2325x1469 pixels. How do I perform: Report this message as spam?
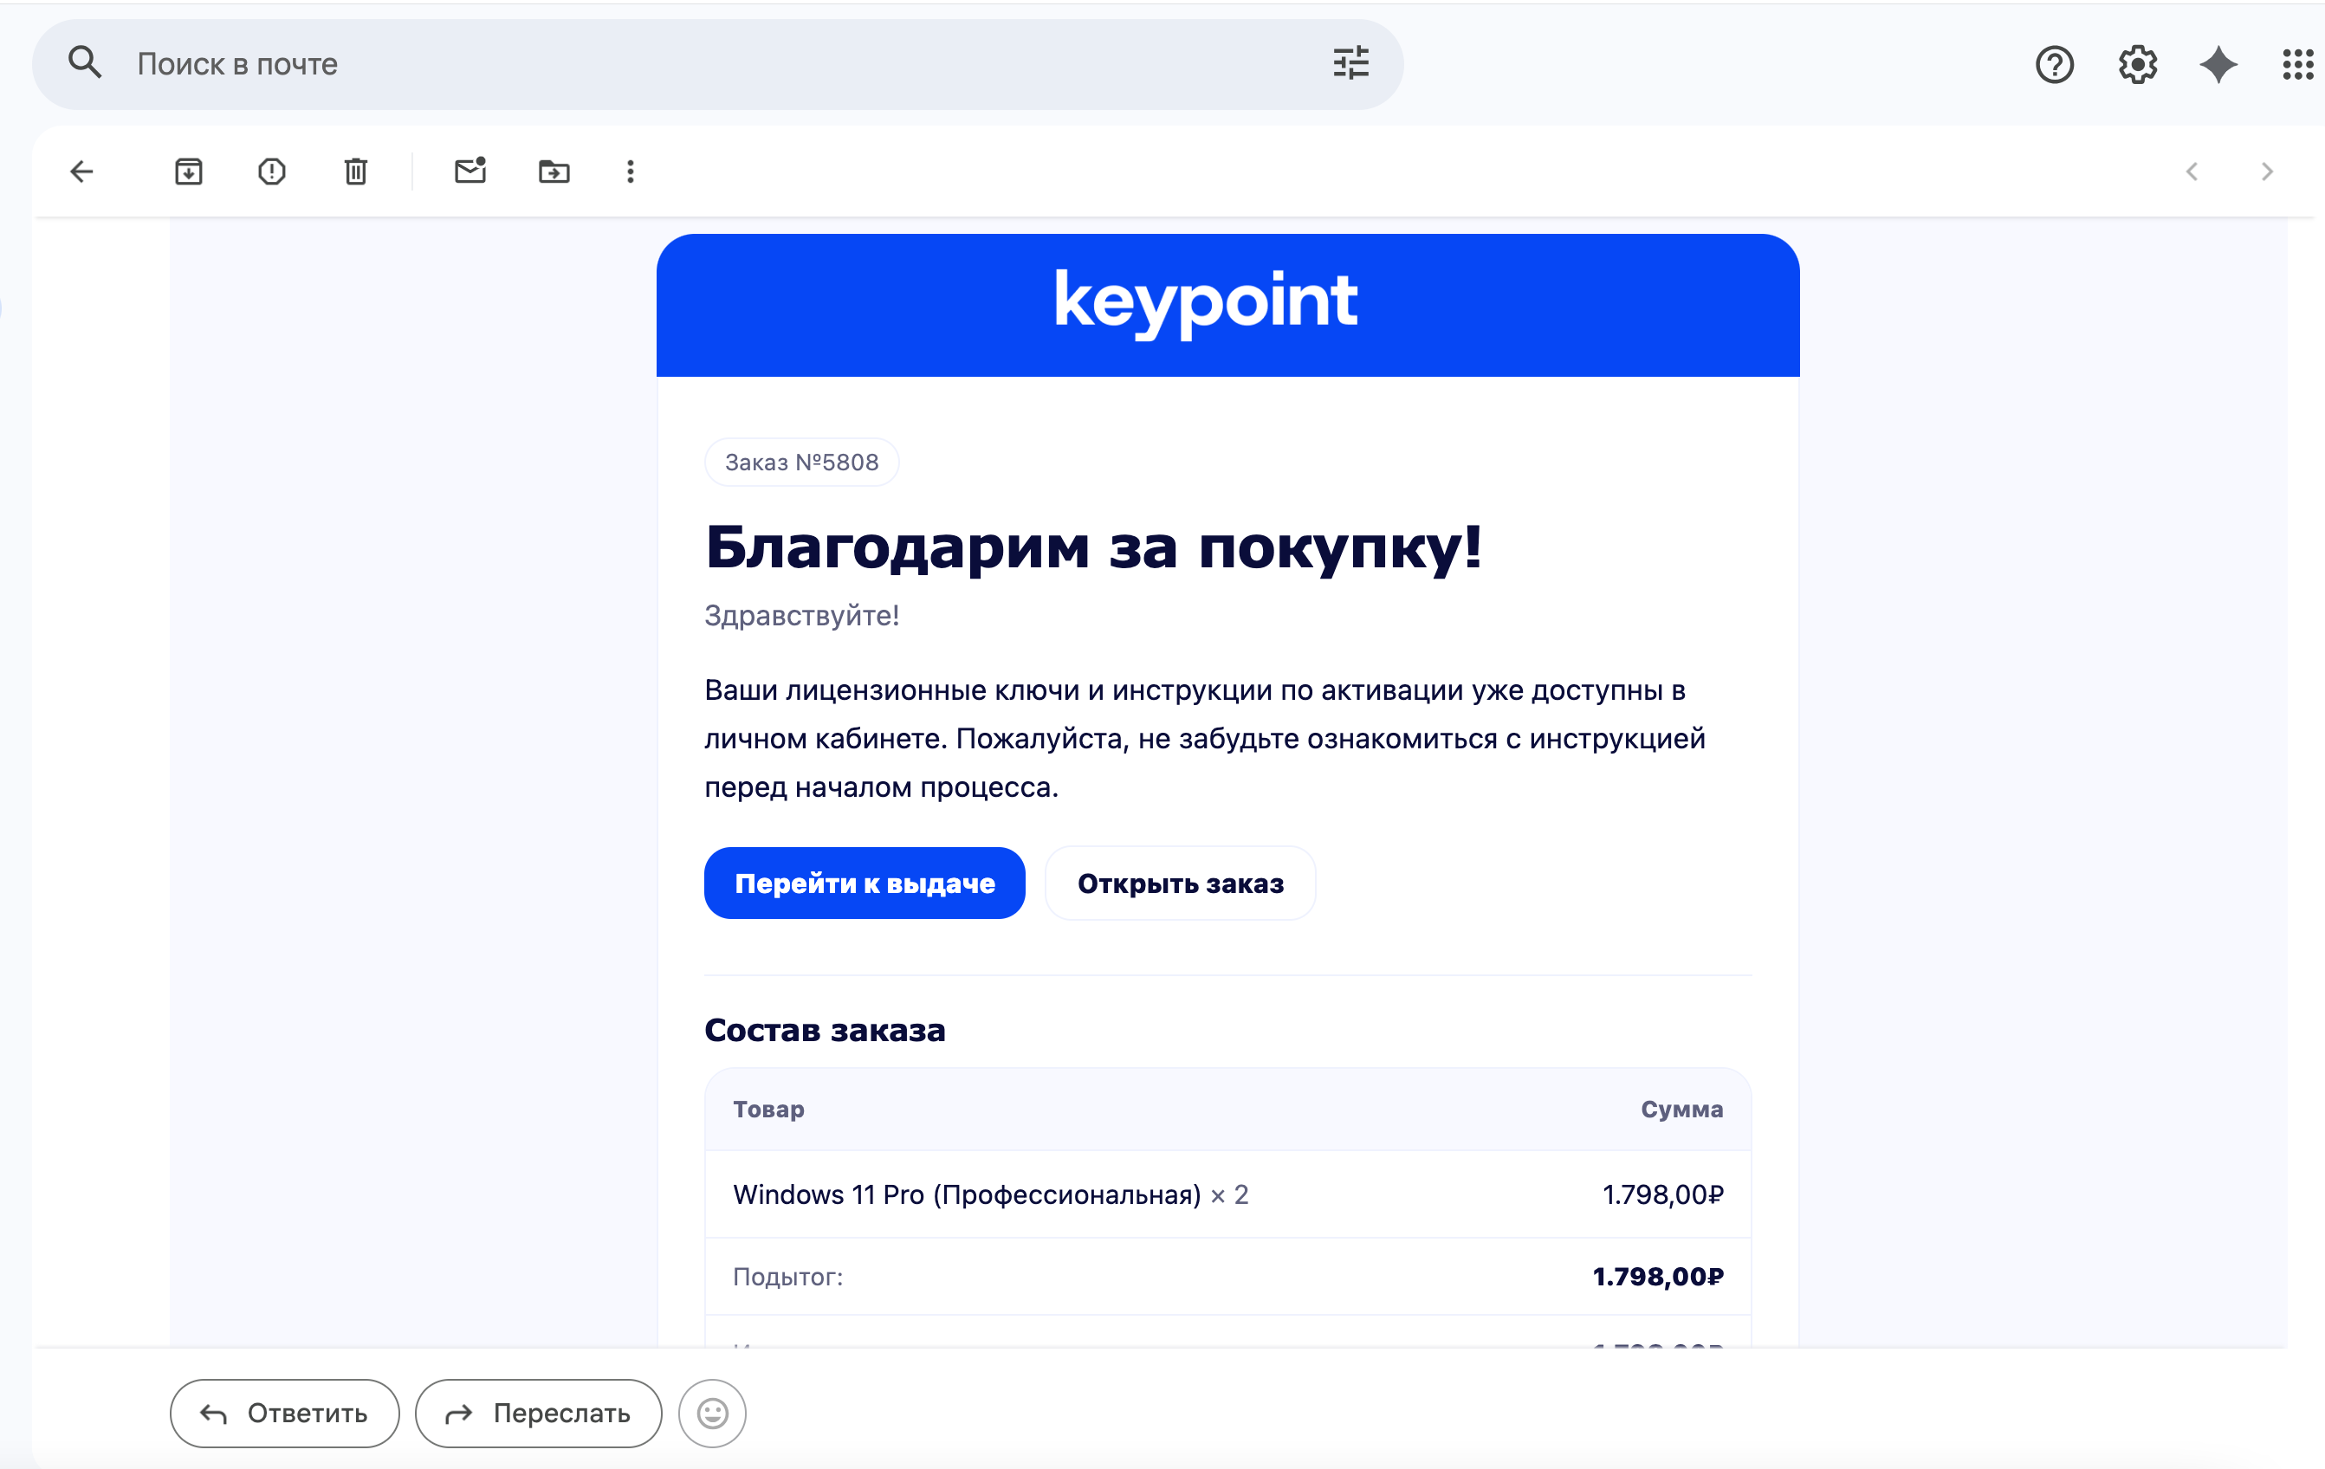(x=272, y=171)
